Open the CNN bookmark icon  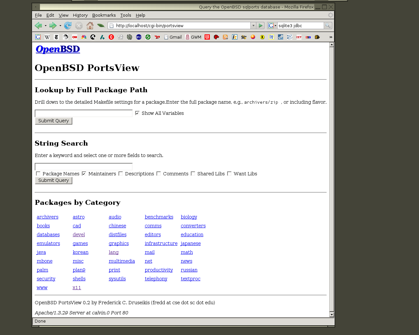(75, 37)
